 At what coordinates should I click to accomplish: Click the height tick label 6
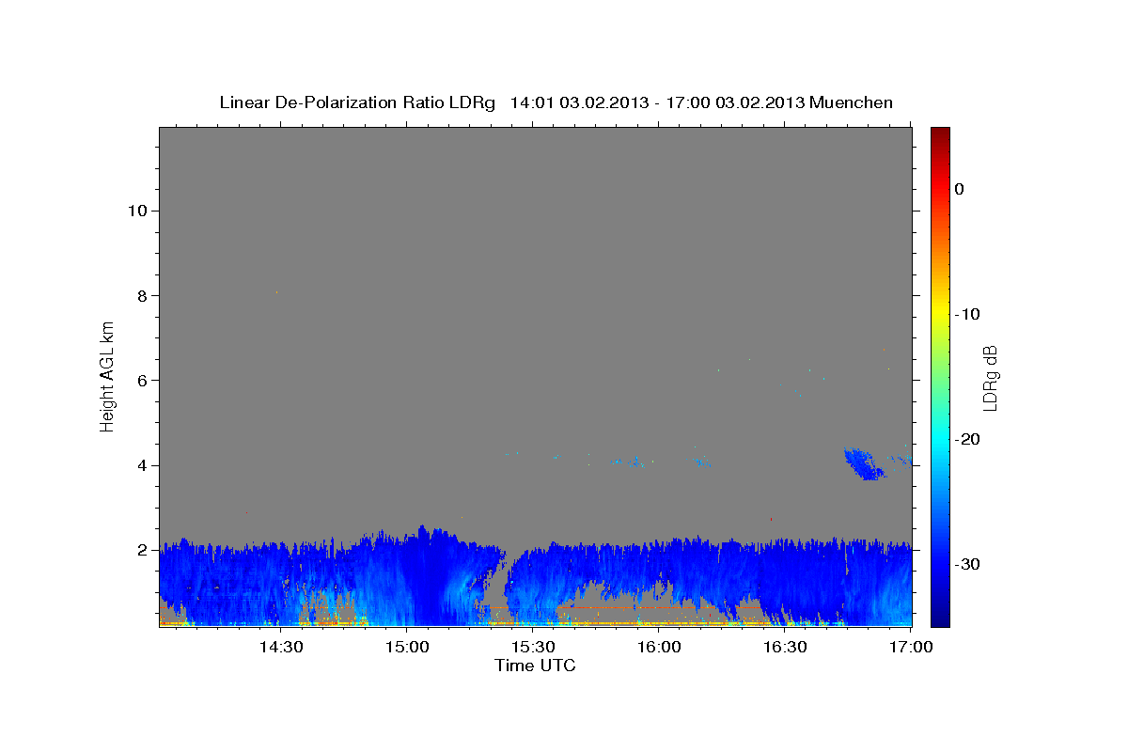[144, 380]
